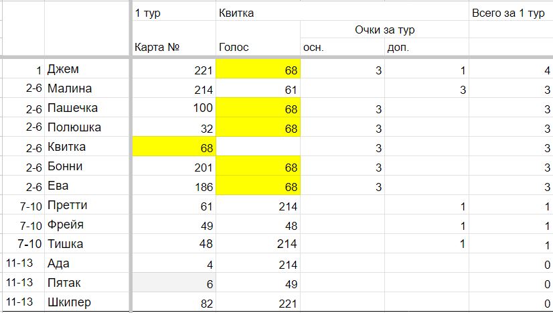This screenshot has height=313, width=553.
Task: Click the 'Очки за тур' merged header
Action: [x=384, y=29]
